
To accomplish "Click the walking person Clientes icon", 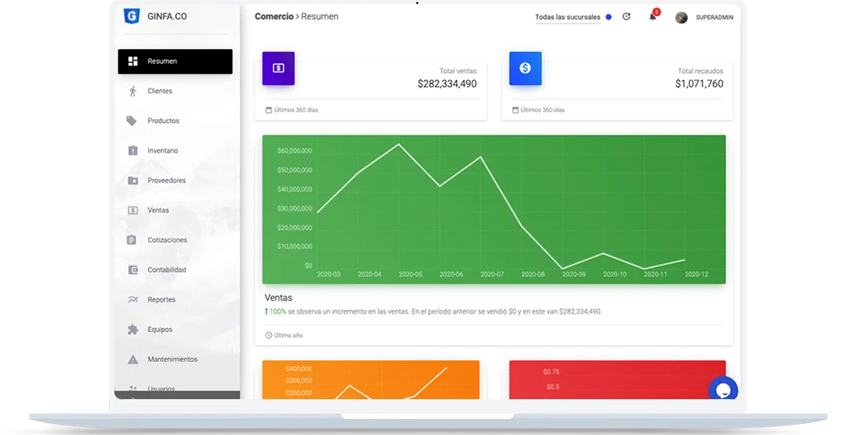I will (x=133, y=91).
